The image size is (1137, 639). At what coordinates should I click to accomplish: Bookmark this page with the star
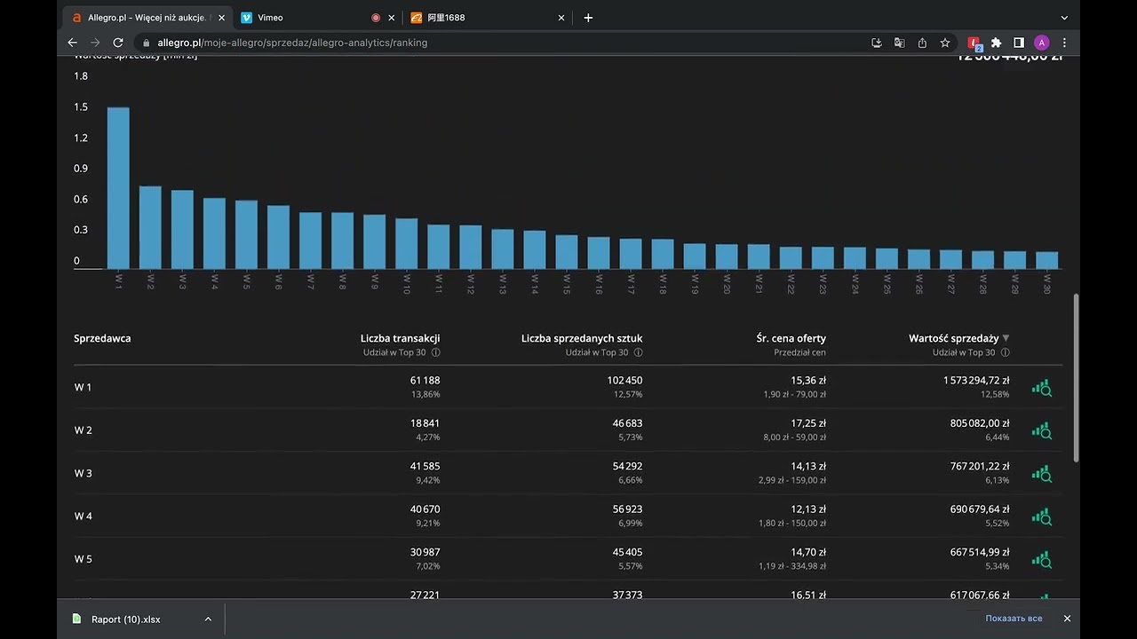click(945, 43)
